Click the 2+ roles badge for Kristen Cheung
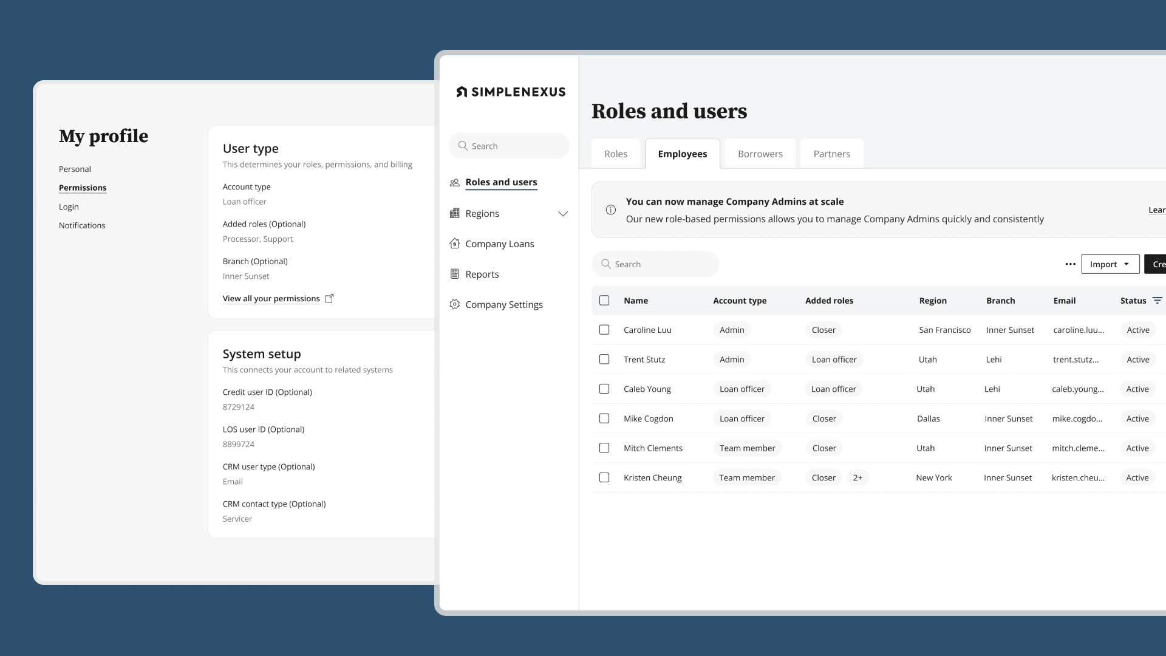This screenshot has width=1166, height=656. point(858,477)
